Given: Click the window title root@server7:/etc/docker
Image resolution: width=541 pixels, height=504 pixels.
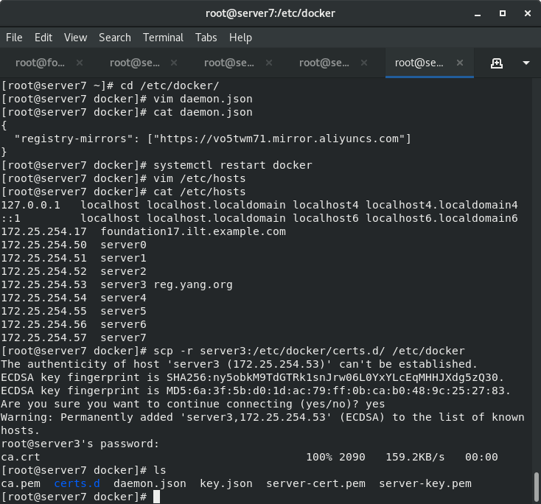Looking at the screenshot, I should tap(270, 13).
